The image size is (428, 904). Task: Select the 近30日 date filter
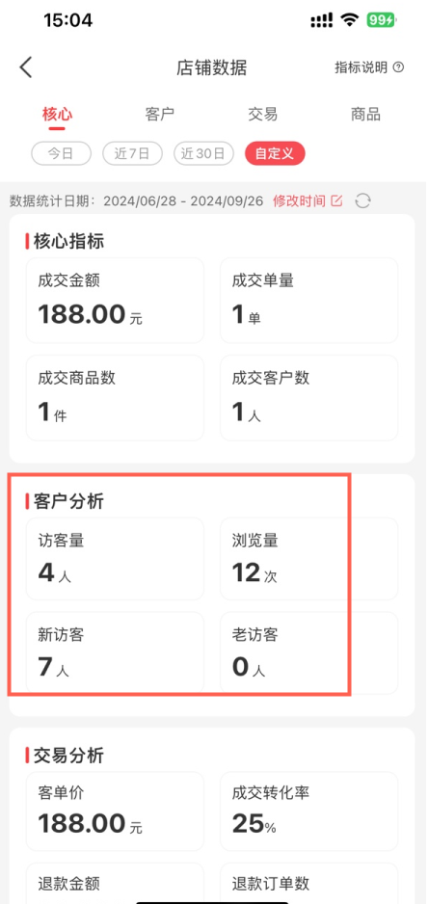(203, 153)
